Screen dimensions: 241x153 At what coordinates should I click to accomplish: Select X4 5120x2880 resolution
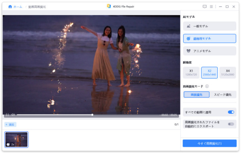point(228,72)
